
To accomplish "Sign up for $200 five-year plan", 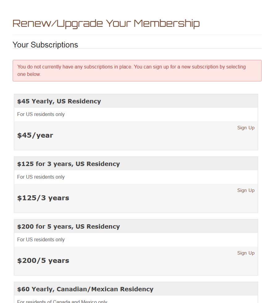I will 246,253.
